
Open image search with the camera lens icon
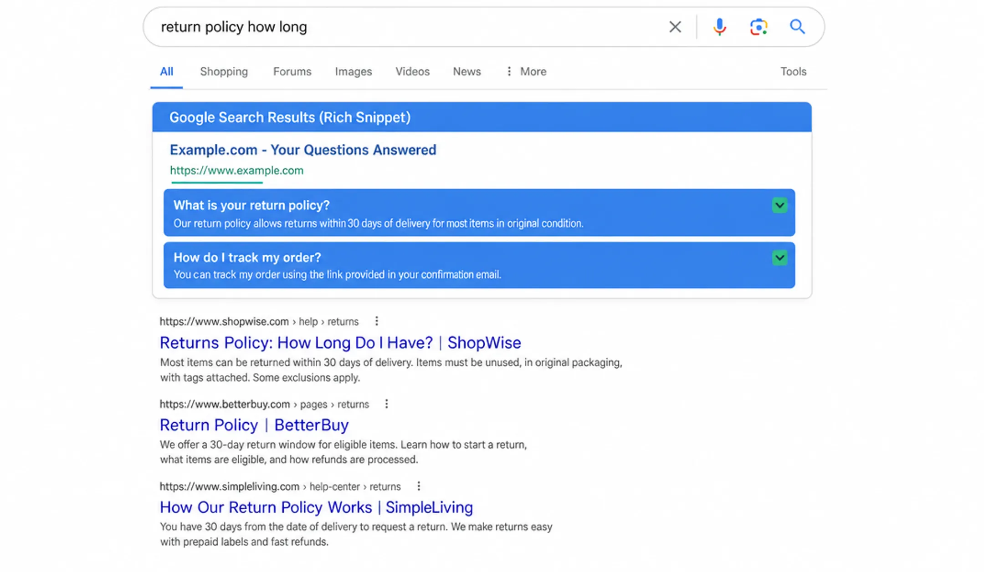click(758, 27)
